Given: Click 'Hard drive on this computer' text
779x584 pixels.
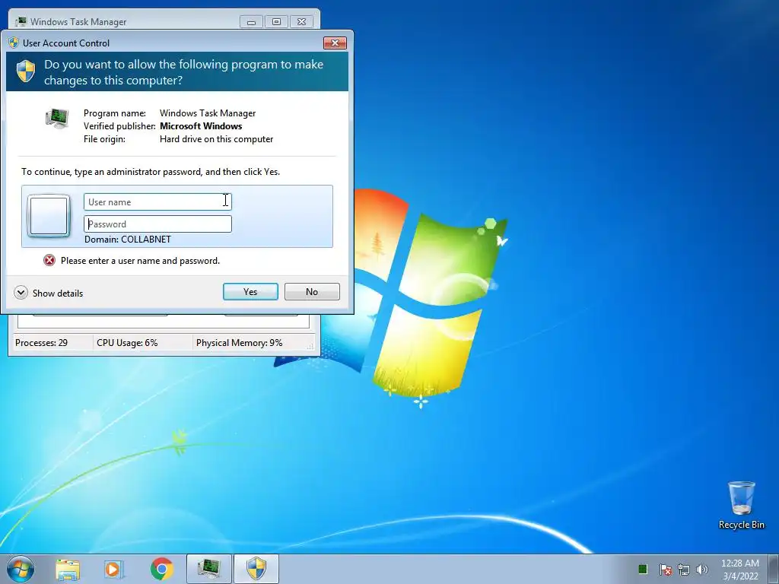Looking at the screenshot, I should 216,139.
